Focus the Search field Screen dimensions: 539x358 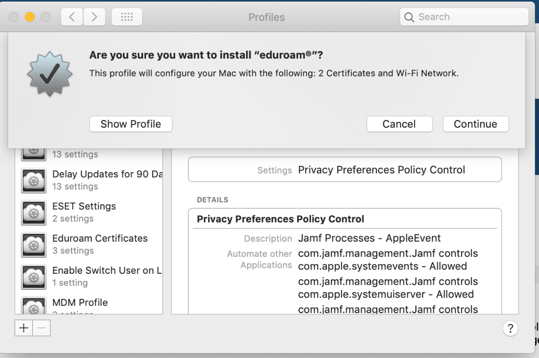464,17
